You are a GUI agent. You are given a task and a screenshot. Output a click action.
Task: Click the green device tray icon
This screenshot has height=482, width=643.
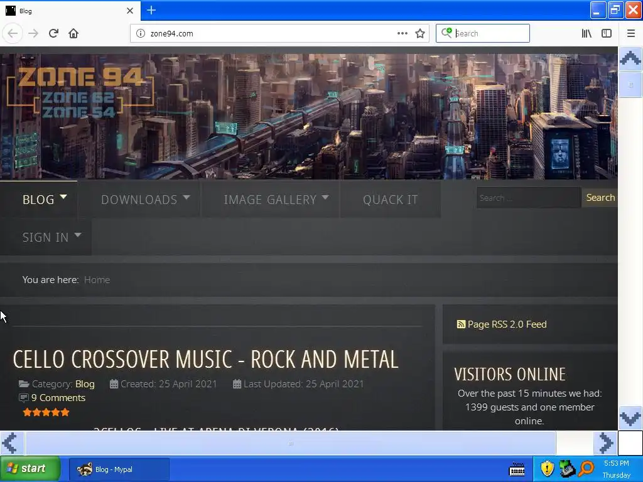[568, 469]
